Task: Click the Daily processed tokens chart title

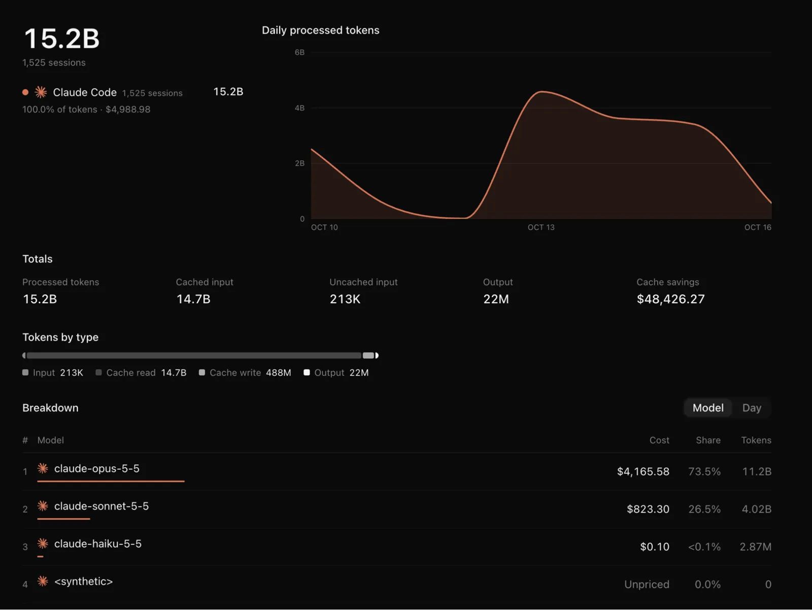Action: (321, 30)
